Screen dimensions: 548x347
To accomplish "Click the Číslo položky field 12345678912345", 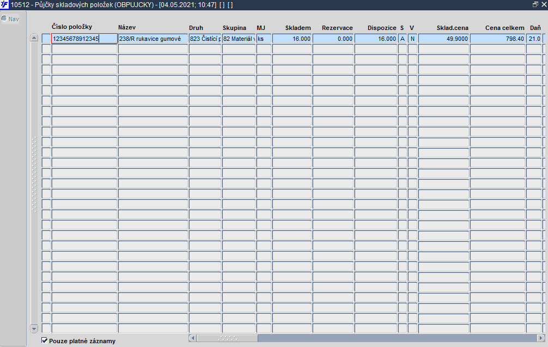I will 84,39.
